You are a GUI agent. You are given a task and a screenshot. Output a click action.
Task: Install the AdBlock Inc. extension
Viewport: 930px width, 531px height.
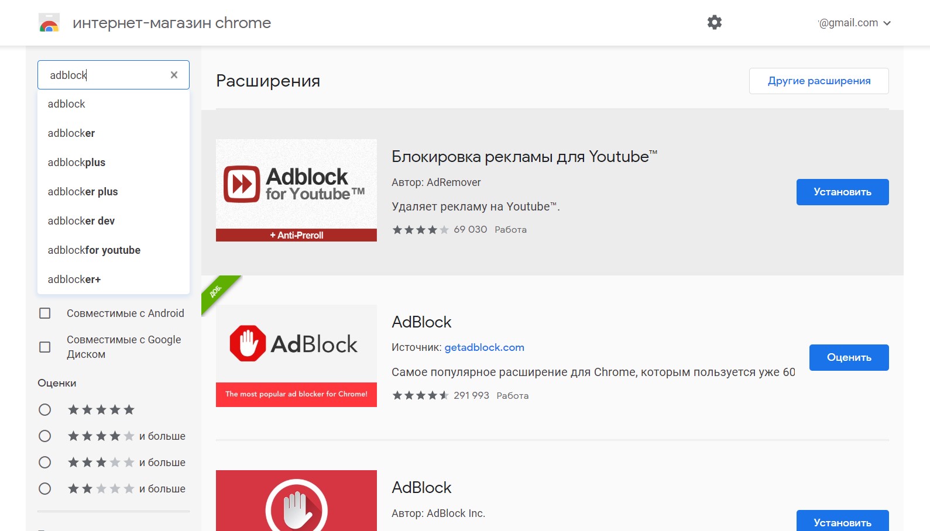click(x=842, y=520)
